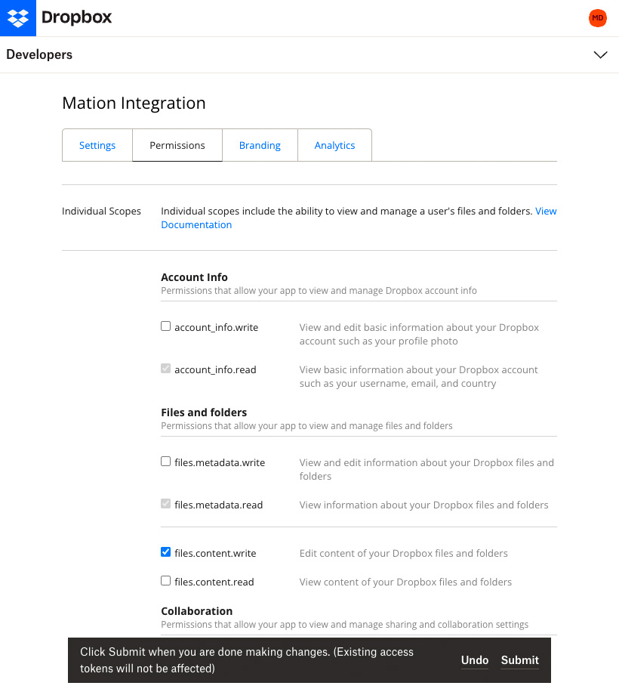This screenshot has width=619, height=695.
Task: Click 'View content of your Dropbox files' description
Action: (x=405, y=582)
